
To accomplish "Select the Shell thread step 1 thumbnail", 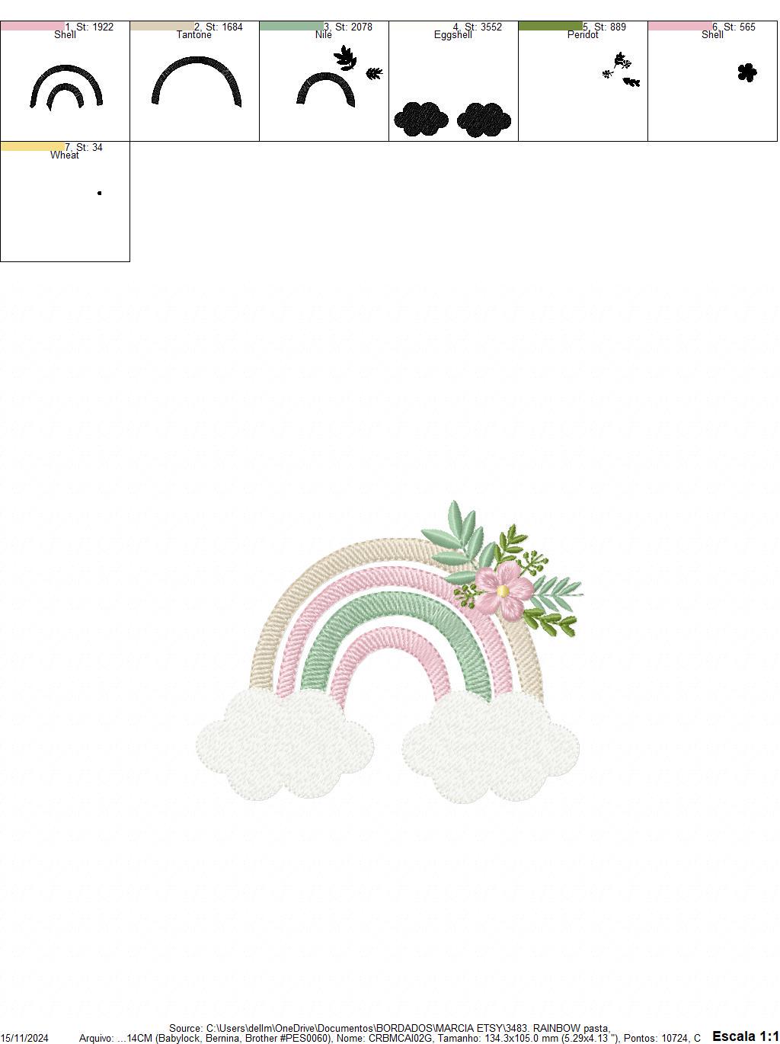I will [x=64, y=88].
